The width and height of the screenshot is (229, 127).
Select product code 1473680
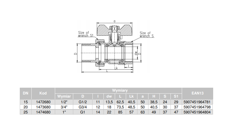(x=43, y=107)
